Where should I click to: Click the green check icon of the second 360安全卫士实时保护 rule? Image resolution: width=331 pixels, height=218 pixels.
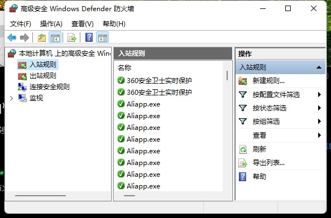pos(121,92)
